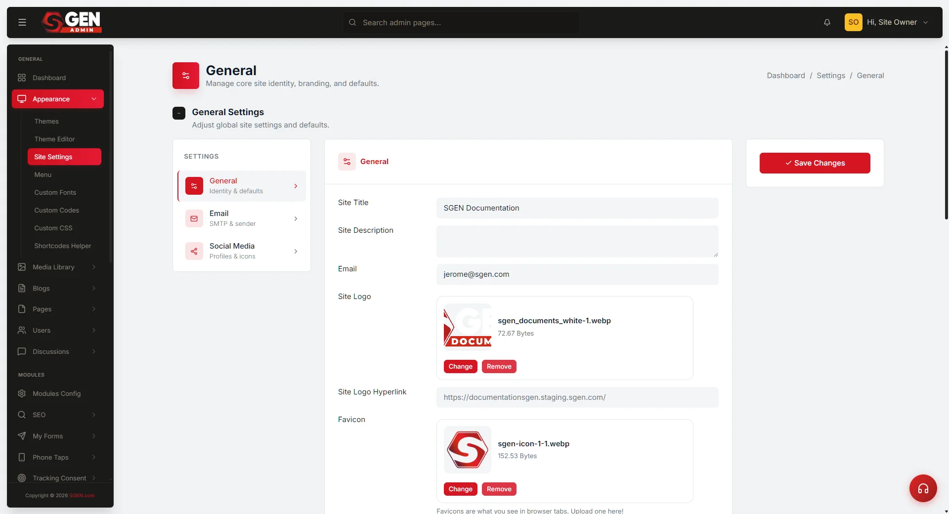This screenshot has width=949, height=514.
Task: Expand the Discussions submenu arrow
Action: [94, 351]
